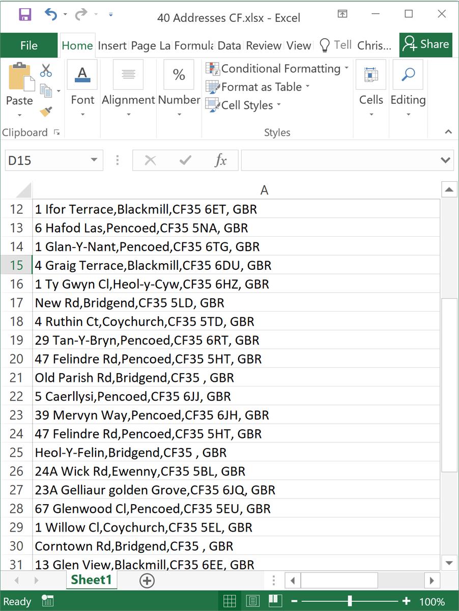Click the Insert Function fx icon

[220, 160]
